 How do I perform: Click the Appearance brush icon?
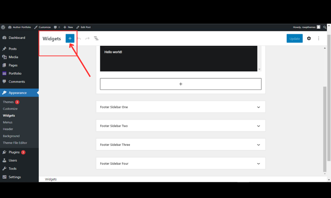point(4,93)
